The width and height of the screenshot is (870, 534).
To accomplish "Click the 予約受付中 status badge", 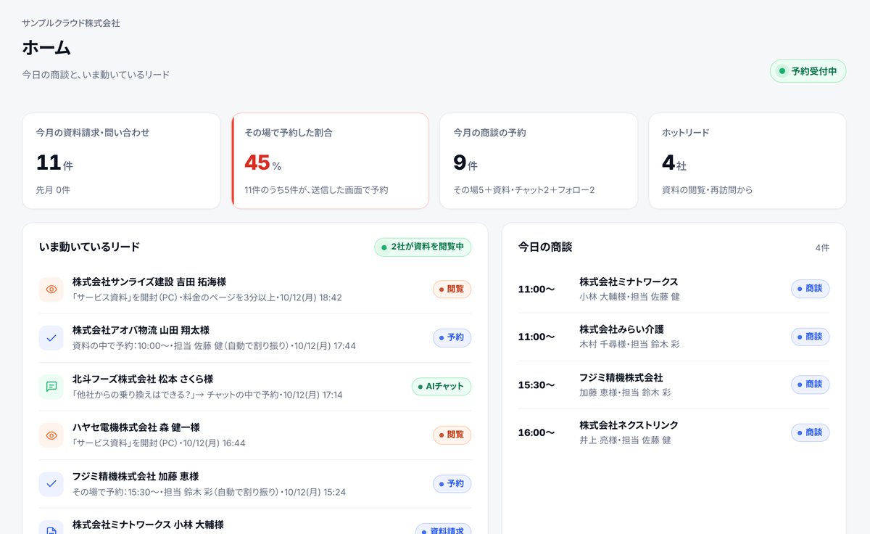I will coord(808,71).
